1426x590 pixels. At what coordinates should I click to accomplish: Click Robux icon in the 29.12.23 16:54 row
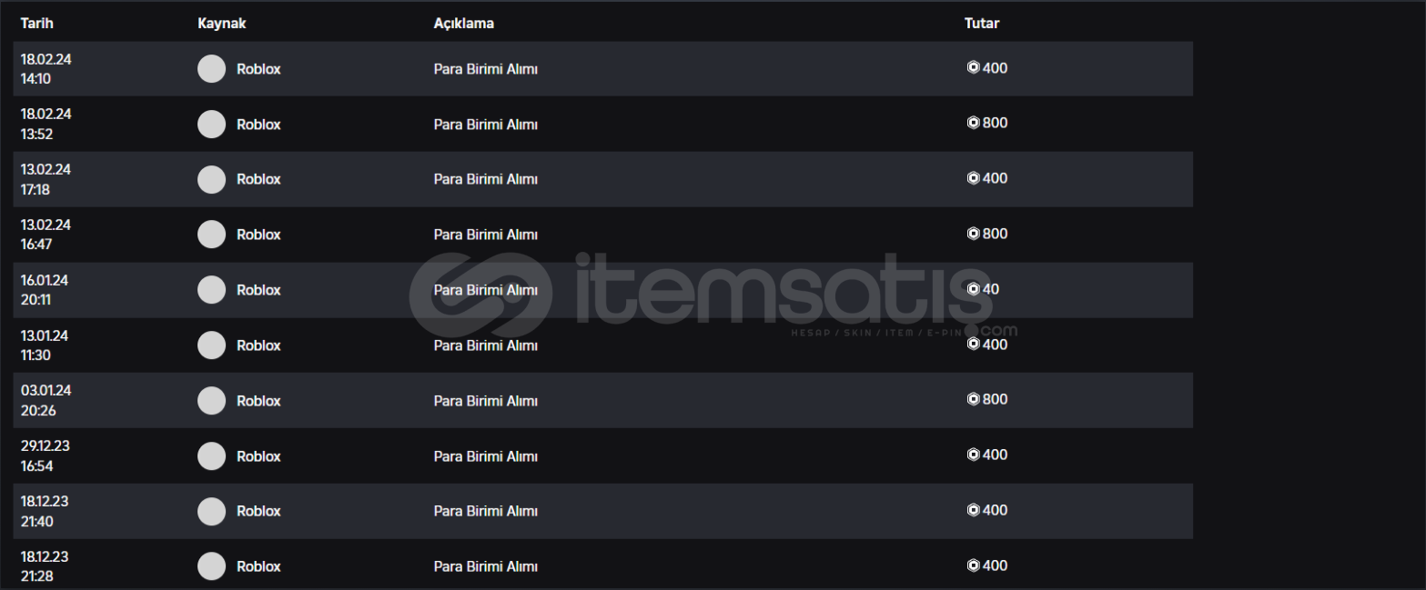click(x=973, y=455)
